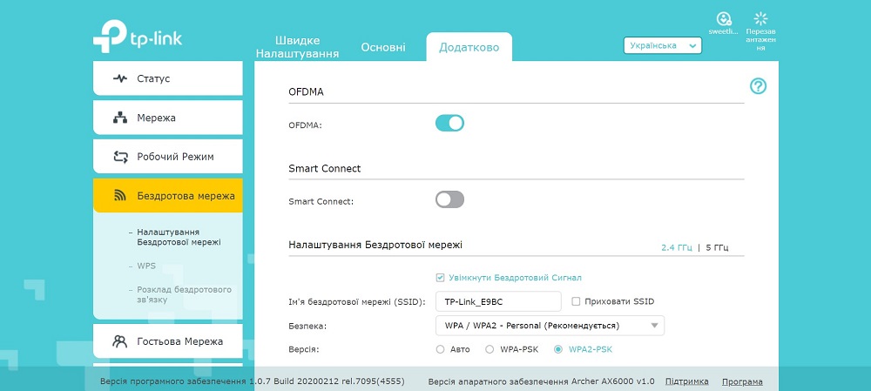Disable the OFDMA toggle switch
871x391 pixels.
pos(449,123)
